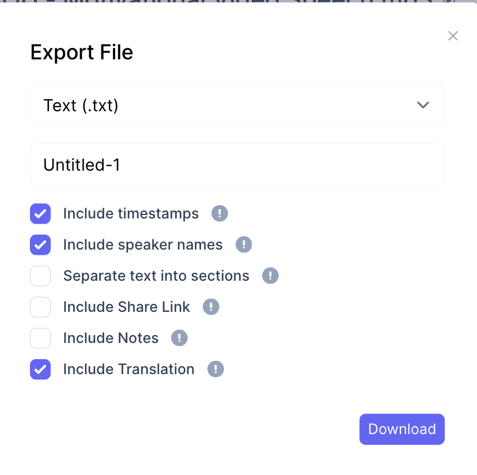477x475 pixels.
Task: Check the Include Share Link box
Action: pyautogui.click(x=40, y=307)
